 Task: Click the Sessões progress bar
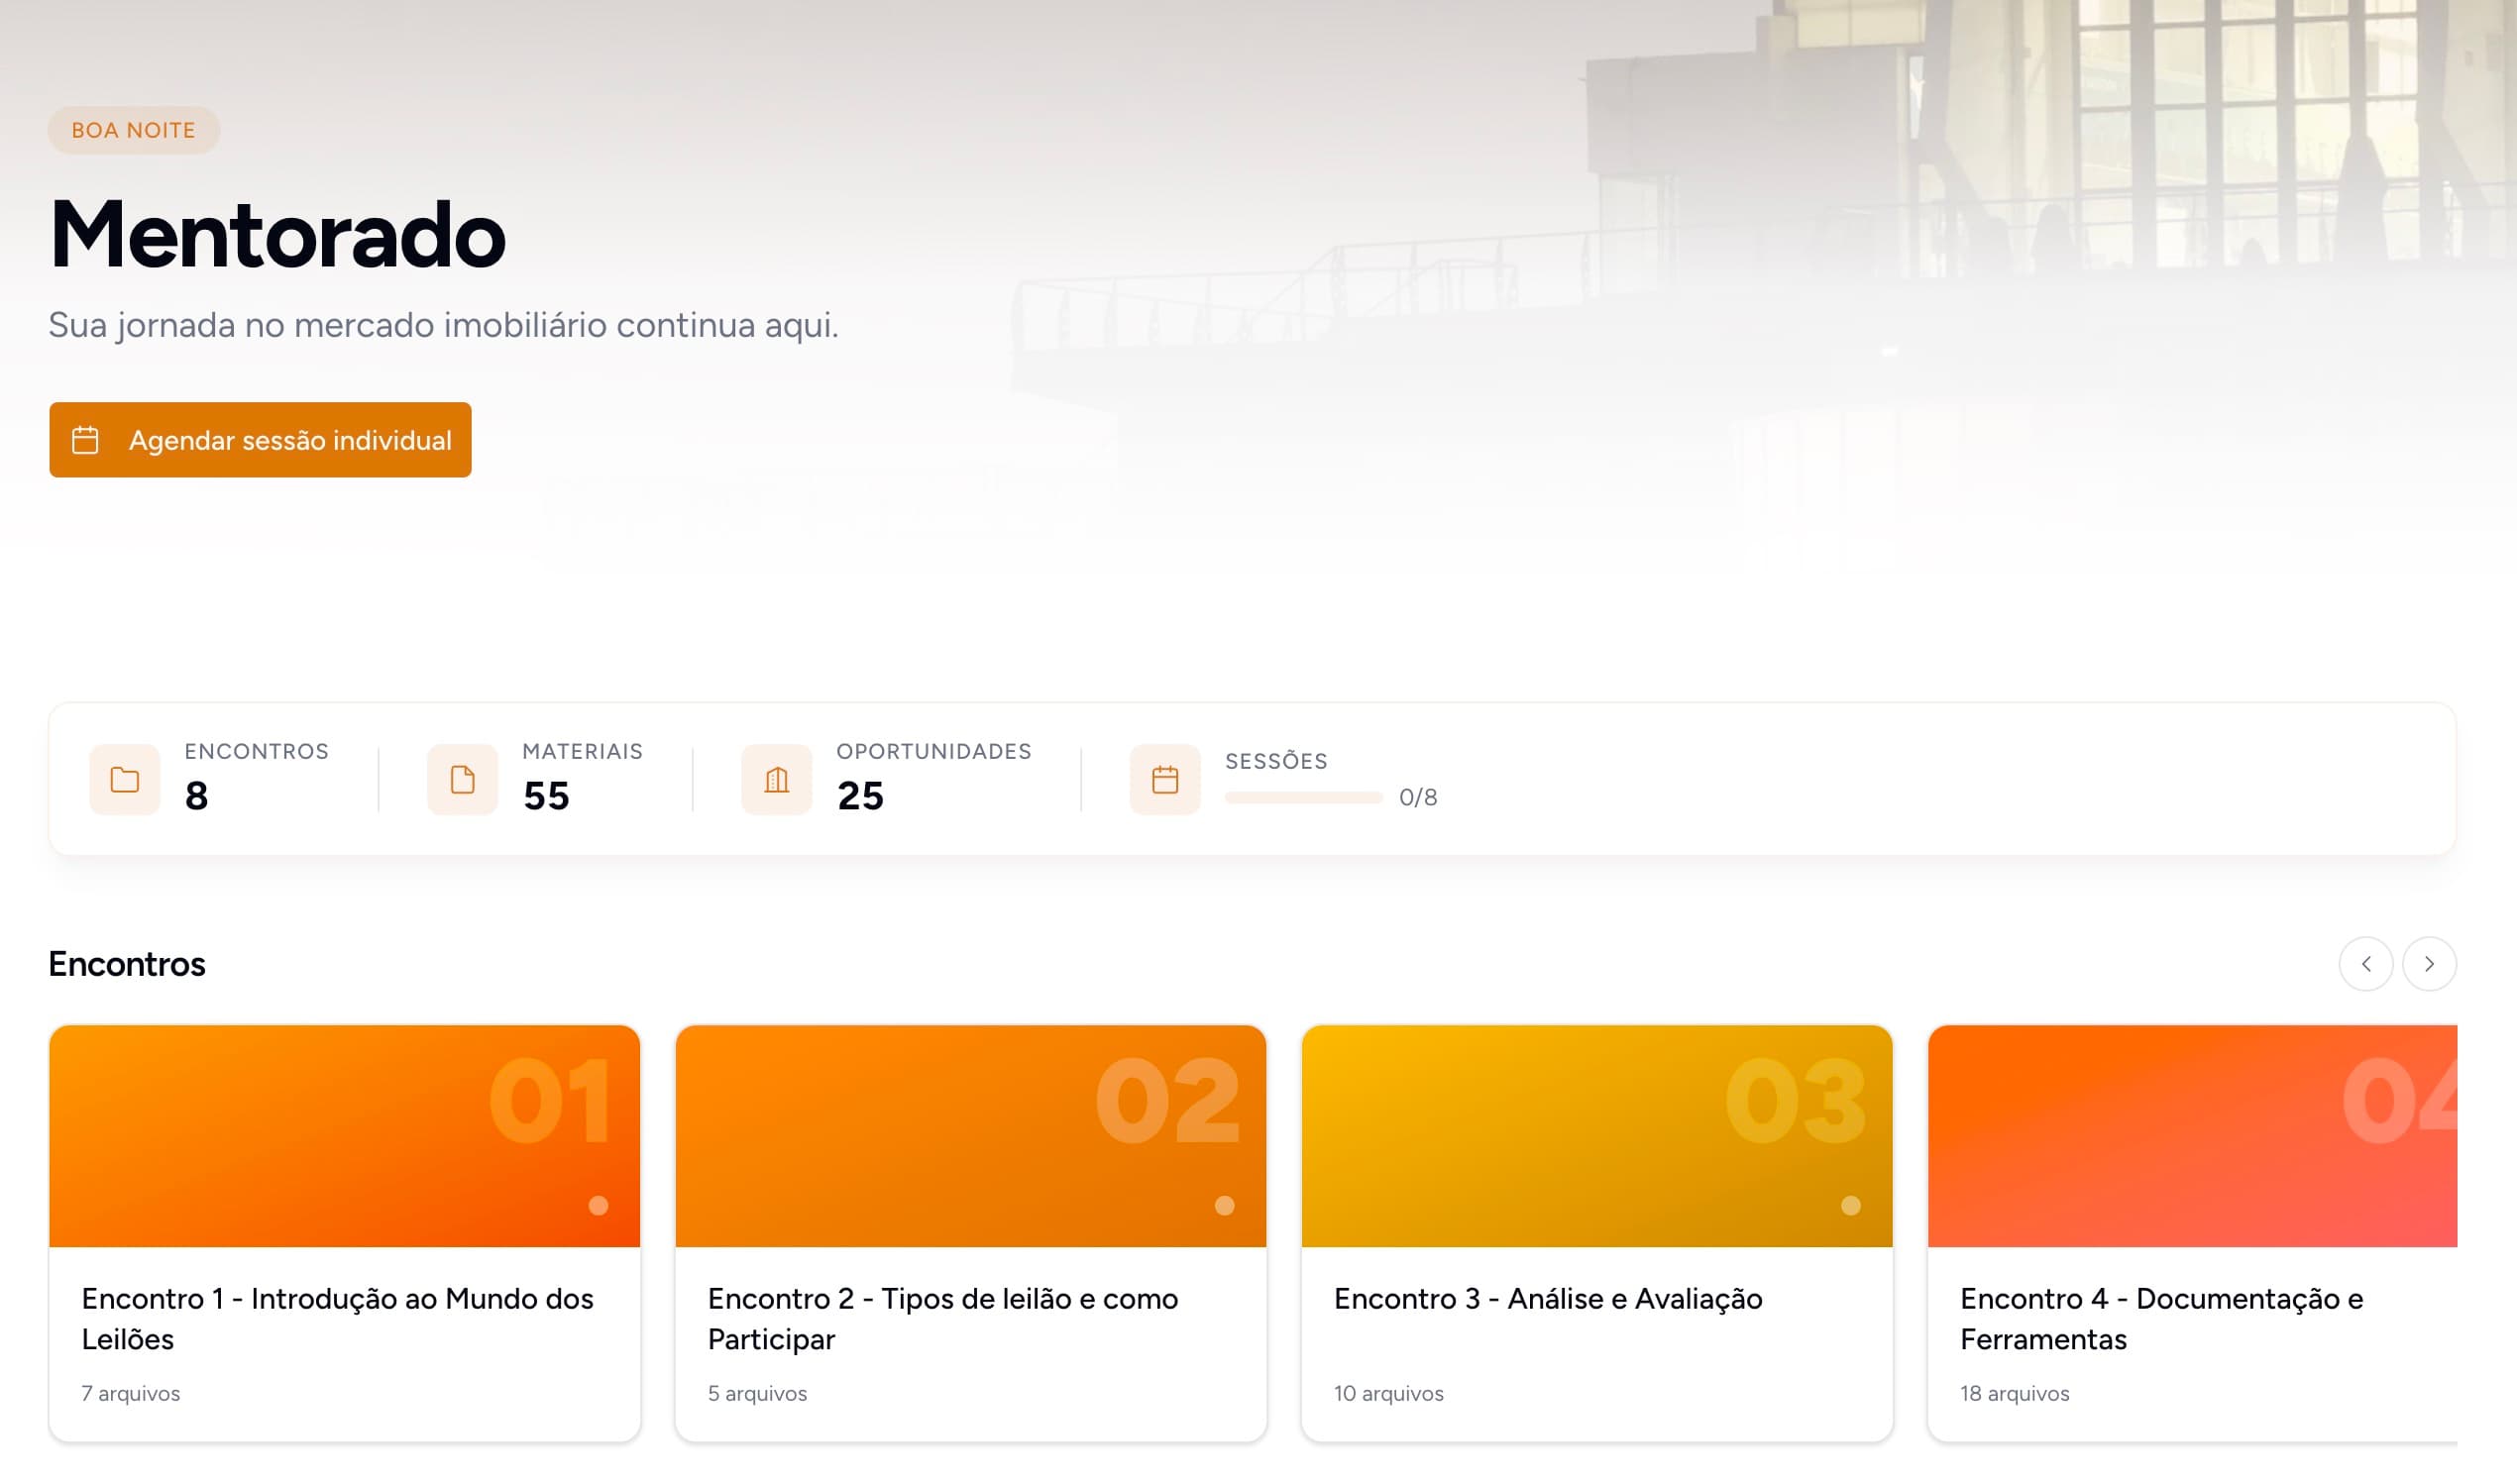pyautogui.click(x=1304, y=798)
